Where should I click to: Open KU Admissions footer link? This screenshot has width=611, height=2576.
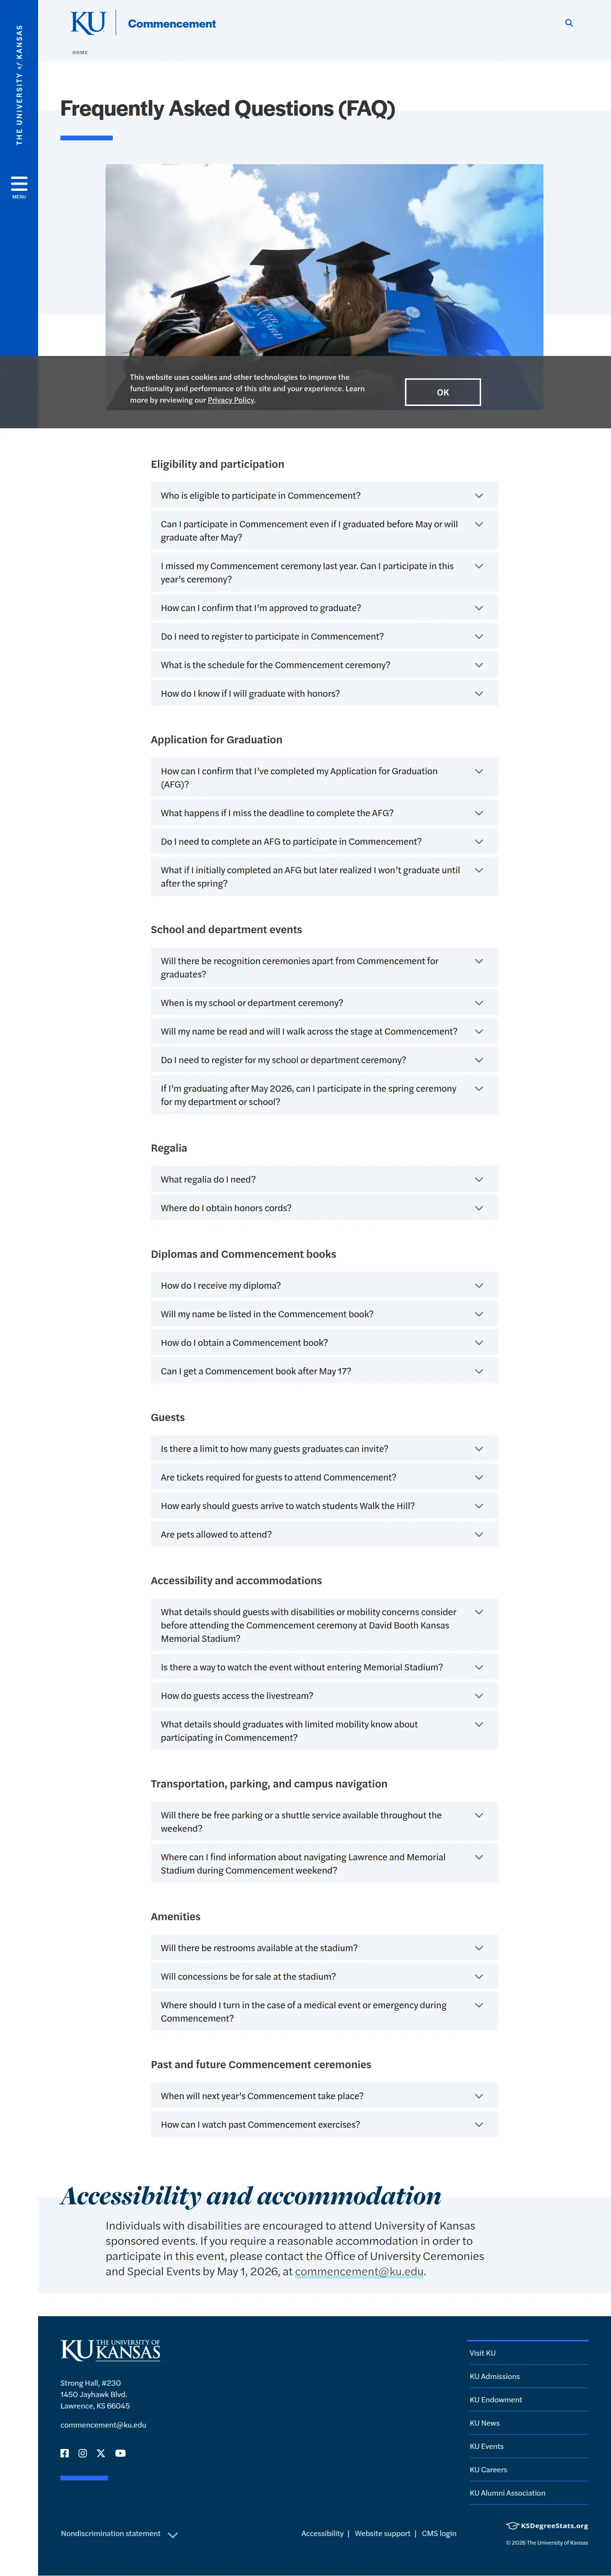[x=495, y=2376]
